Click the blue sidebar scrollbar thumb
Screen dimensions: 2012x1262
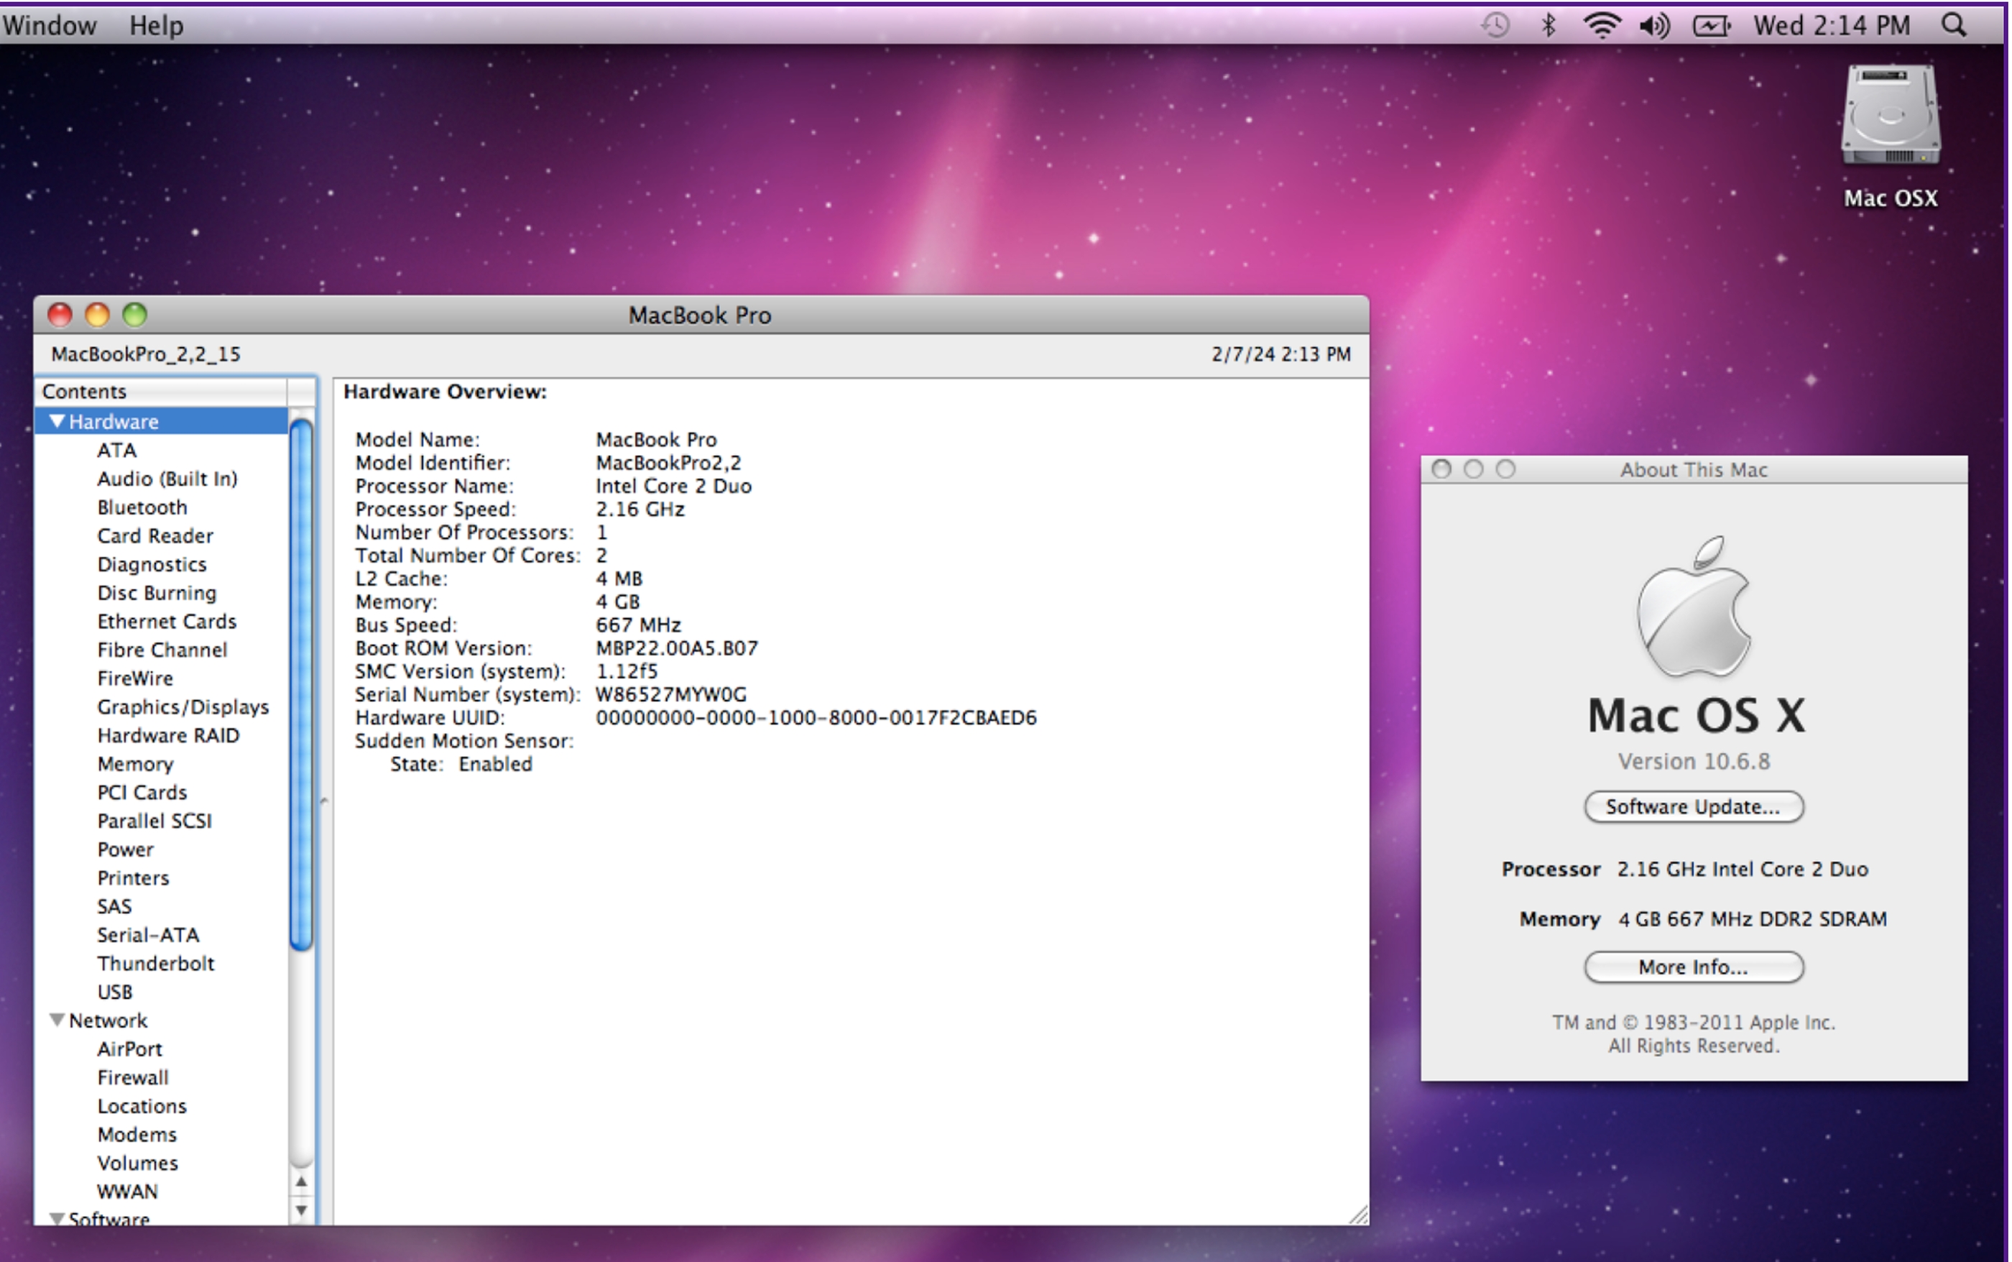pyautogui.click(x=301, y=684)
